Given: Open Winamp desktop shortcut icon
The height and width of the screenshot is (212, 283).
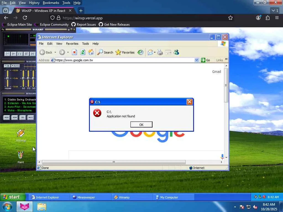Looking at the screenshot, I should pyautogui.click(x=20, y=133).
